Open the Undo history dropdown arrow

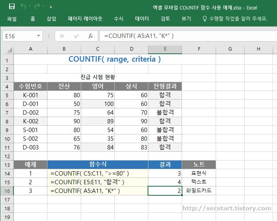point(30,7)
